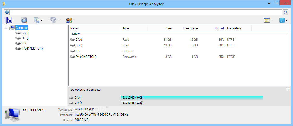
Task: Click the F:\ drive icon in tree
Action: [x=18, y=49]
